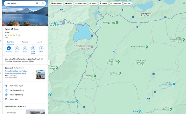Click Fuji Subaru Line 5th Station pin
Viewport: 186px width, 114px height.
click(x=174, y=84)
